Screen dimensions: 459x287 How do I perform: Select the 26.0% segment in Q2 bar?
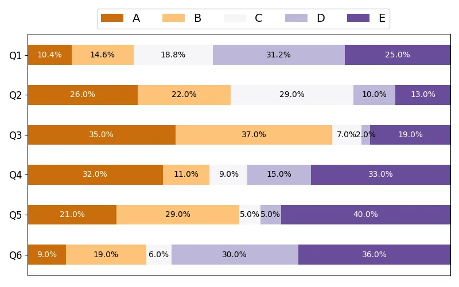[x=83, y=95]
